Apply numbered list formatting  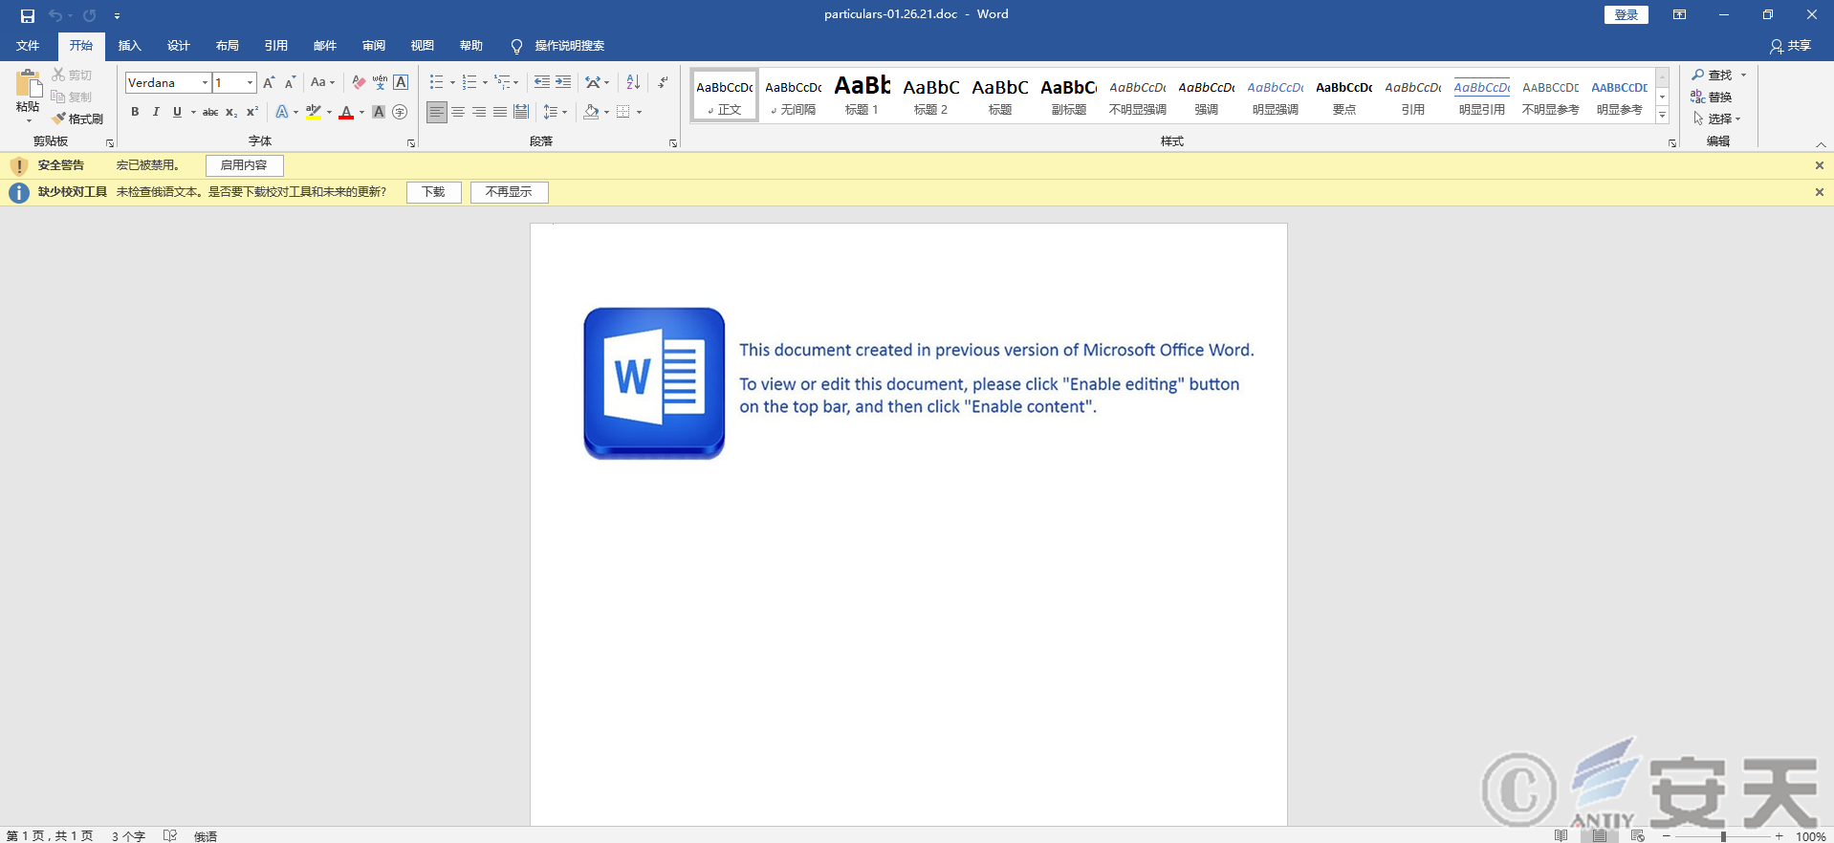pos(469,82)
